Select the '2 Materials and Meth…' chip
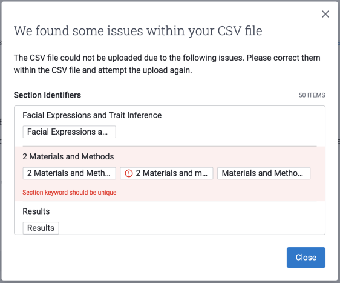340x283 pixels. tap(69, 173)
